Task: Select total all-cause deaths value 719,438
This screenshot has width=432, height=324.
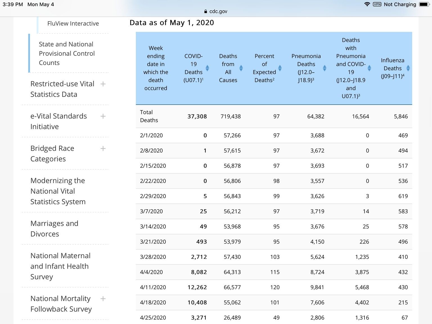Action: tap(231, 116)
